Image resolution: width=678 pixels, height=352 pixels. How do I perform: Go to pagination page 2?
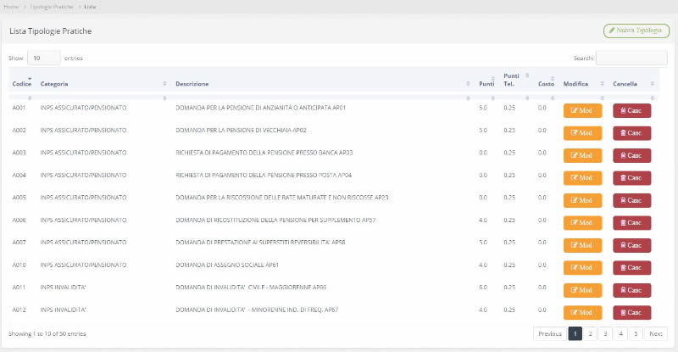590,334
